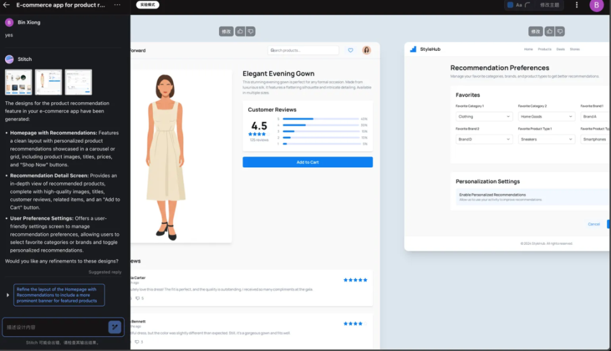611x351 pixels.
Task: Click the Bin Xiong user avatar in chat
Action: point(9,22)
